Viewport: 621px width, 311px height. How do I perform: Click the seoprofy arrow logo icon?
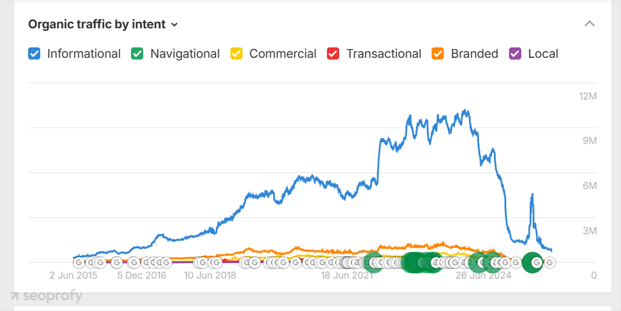pos(16,296)
